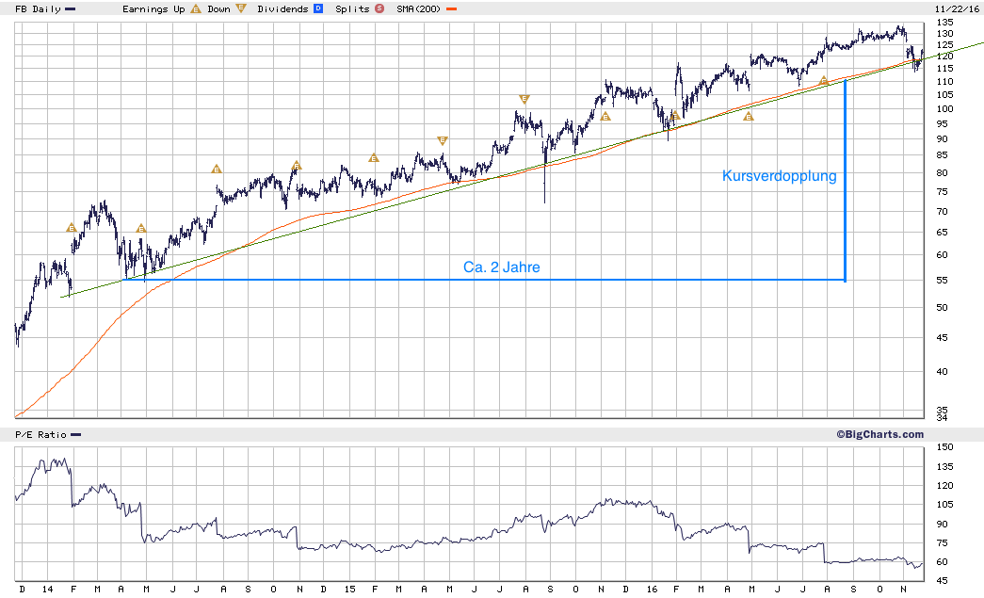Click the 11/22/16 date label
The height and width of the screenshot is (598, 984).
point(957,8)
